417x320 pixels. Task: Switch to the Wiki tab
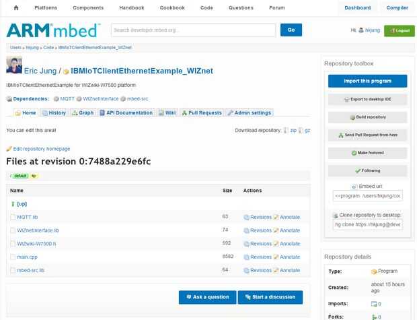[167, 113]
